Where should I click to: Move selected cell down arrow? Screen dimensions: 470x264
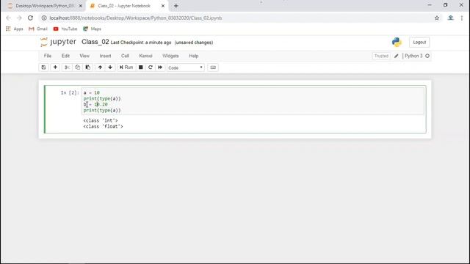tap(110, 67)
